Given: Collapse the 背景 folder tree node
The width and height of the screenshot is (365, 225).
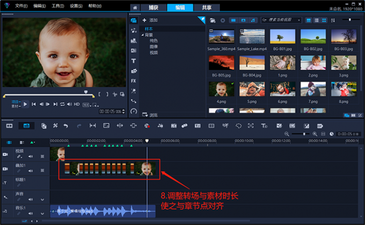Looking at the screenshot, I should coord(143,35).
